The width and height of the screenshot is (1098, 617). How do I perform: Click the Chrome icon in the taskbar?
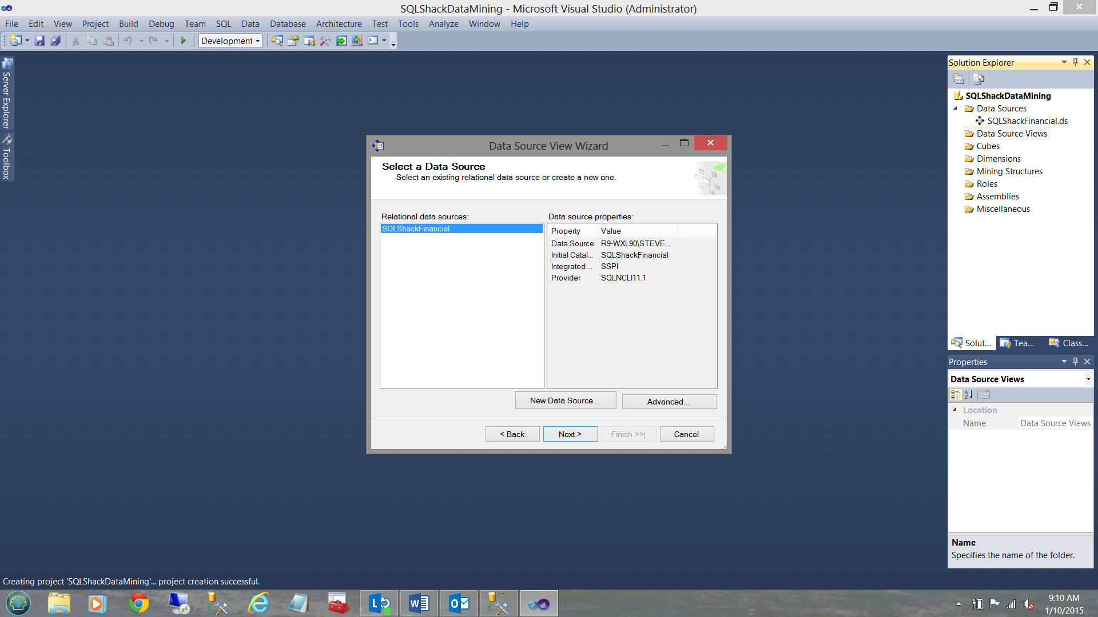click(138, 603)
